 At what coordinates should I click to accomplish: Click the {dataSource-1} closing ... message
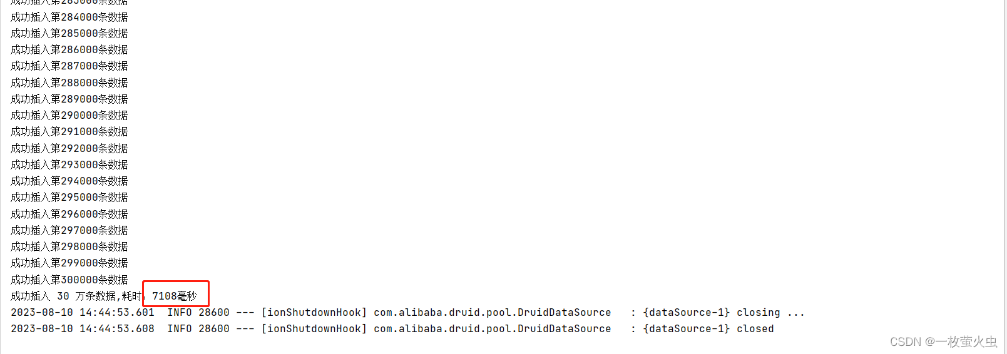[x=724, y=312]
